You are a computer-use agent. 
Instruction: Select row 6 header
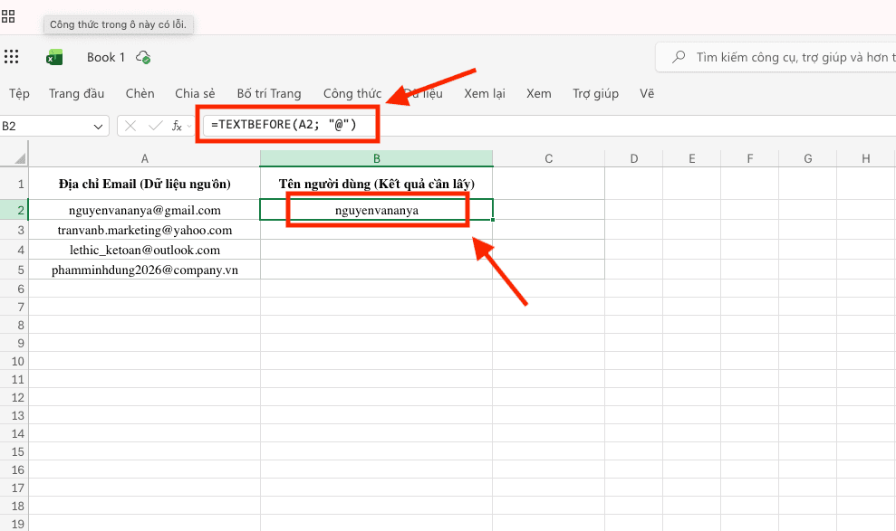coord(14,289)
